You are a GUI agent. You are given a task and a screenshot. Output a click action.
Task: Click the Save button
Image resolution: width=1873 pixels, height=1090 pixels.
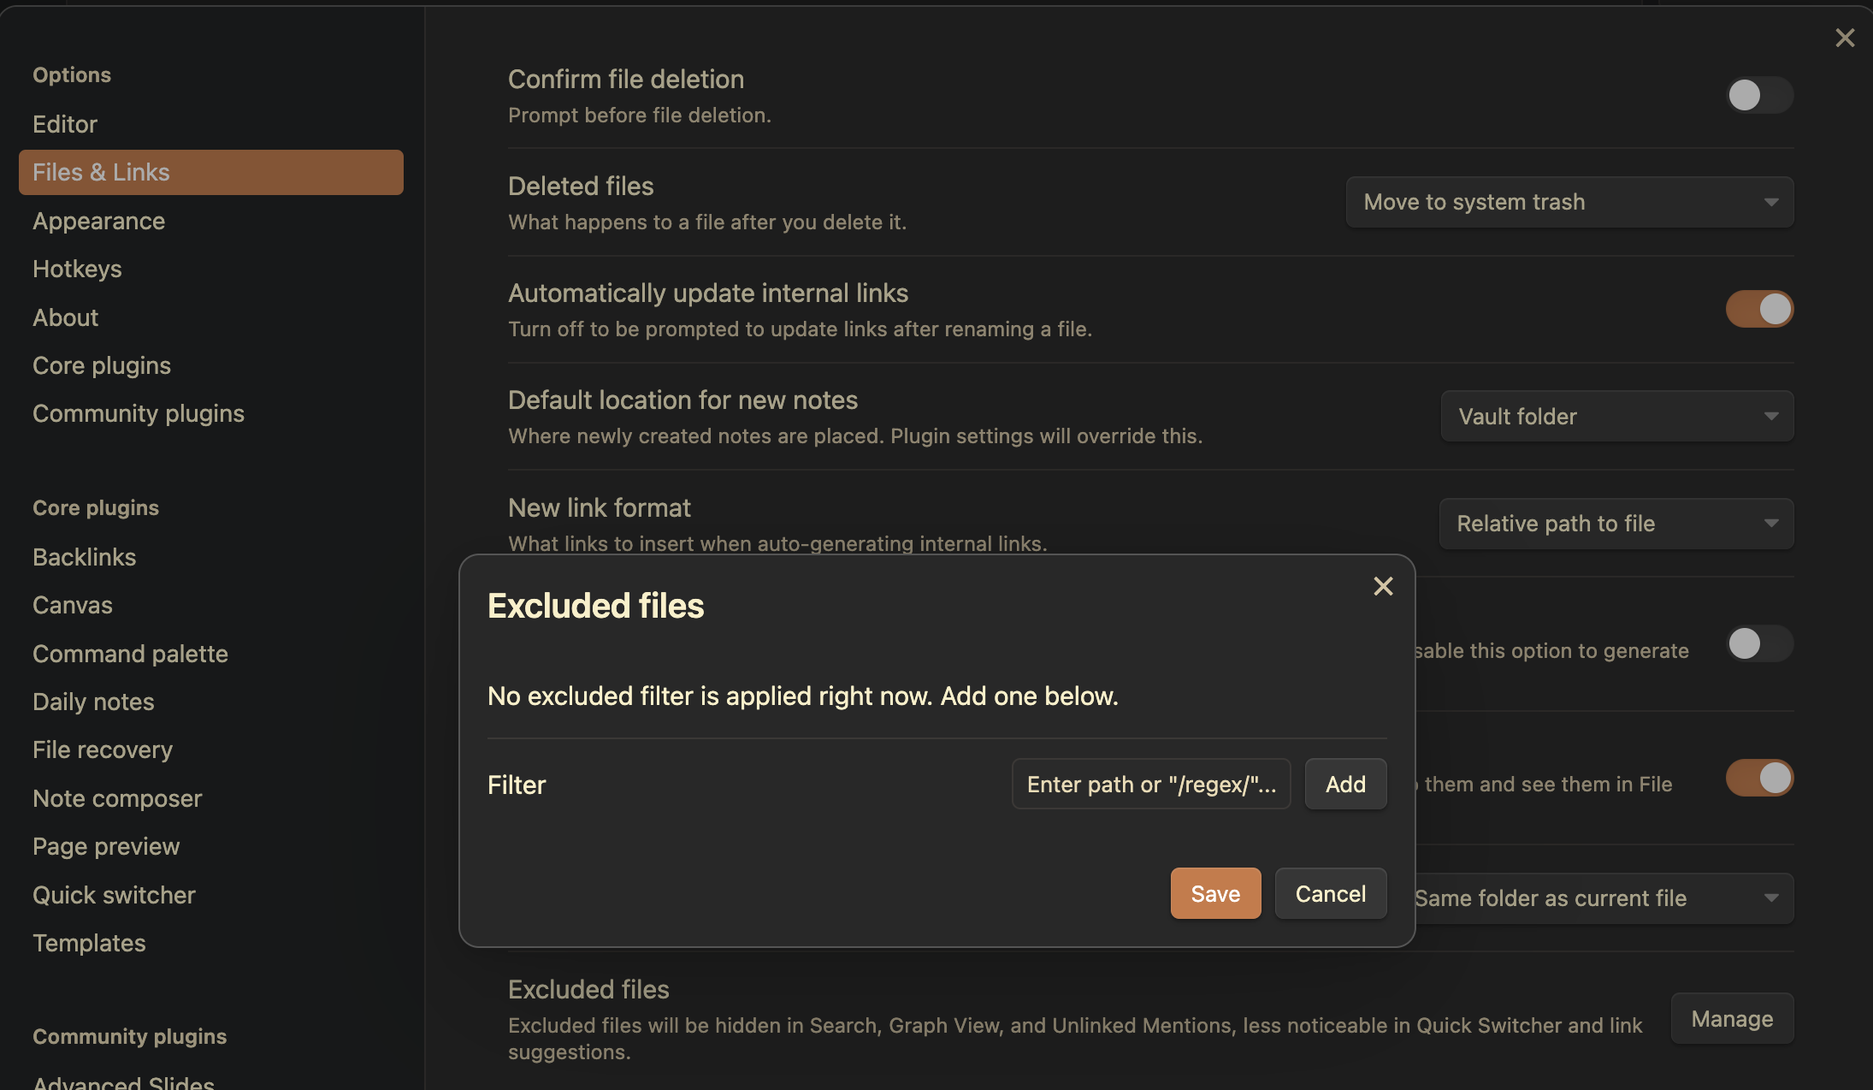click(x=1214, y=893)
